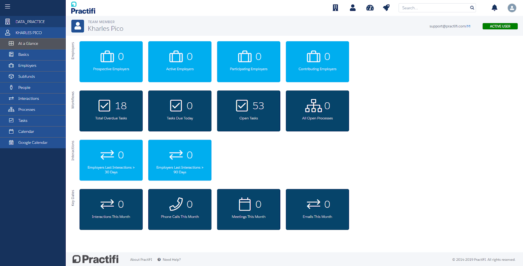
Task: Click the Need Help question icon
Action: (x=159, y=260)
